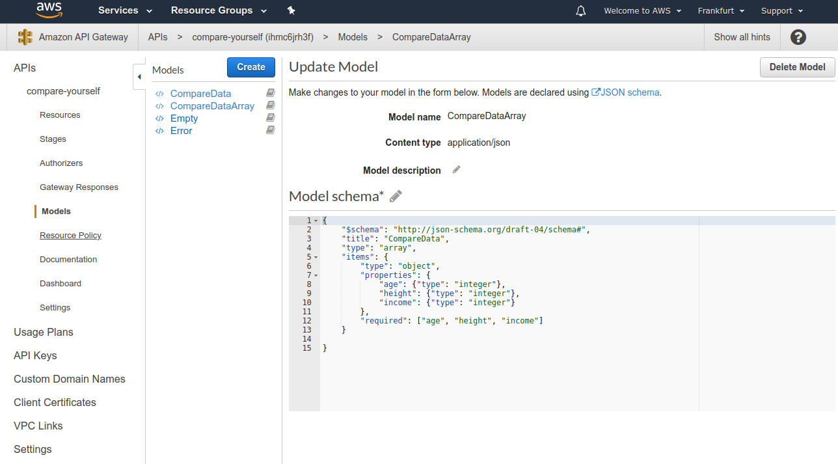Open API Settings under compare-yourself

point(55,308)
